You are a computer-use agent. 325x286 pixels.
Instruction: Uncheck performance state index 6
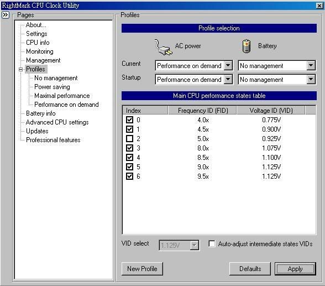pyautogui.click(x=129, y=176)
